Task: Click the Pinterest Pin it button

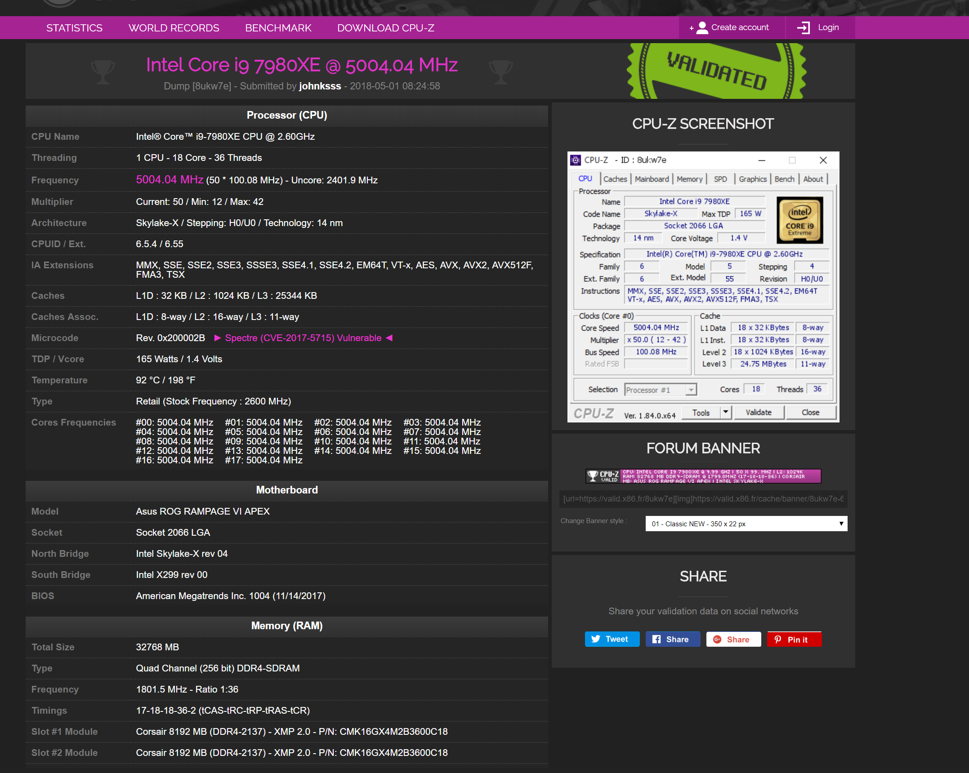Action: coord(794,639)
